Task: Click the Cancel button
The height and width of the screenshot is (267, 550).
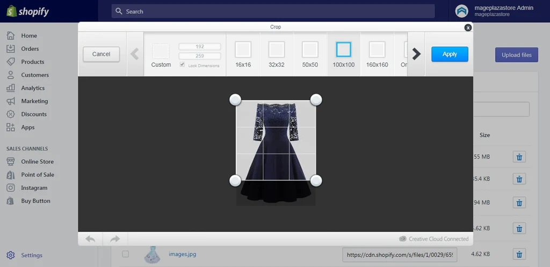Action: click(101, 54)
